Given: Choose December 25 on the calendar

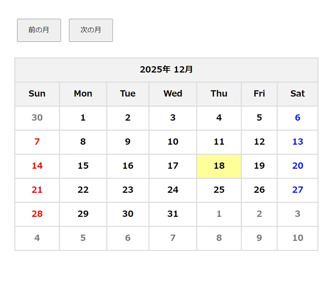Looking at the screenshot, I should [x=219, y=190].
